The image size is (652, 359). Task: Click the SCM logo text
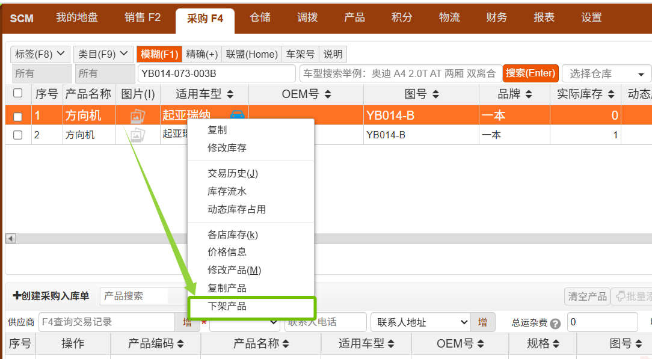coord(22,19)
